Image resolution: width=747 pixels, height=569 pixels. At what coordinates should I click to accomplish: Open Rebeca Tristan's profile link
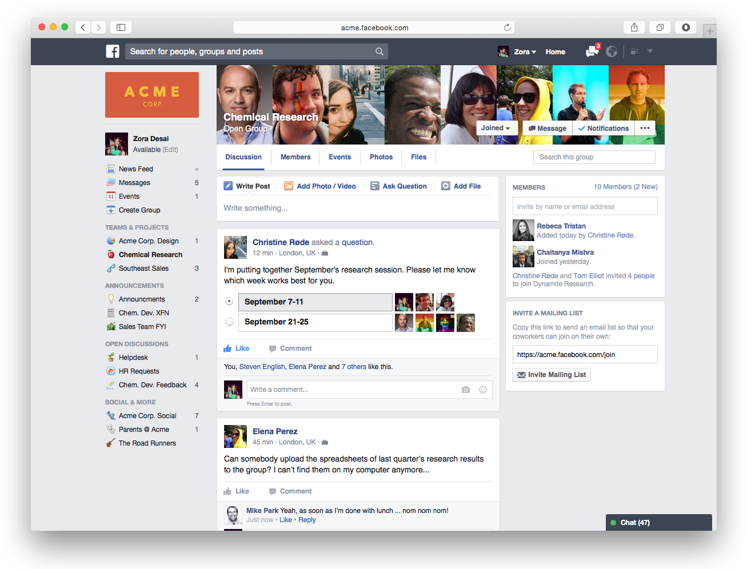click(x=561, y=226)
